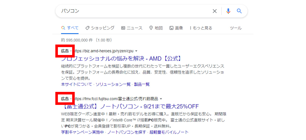306x140 pixels.
Task: Expand the もっと見る menu
Action: tap(201, 28)
